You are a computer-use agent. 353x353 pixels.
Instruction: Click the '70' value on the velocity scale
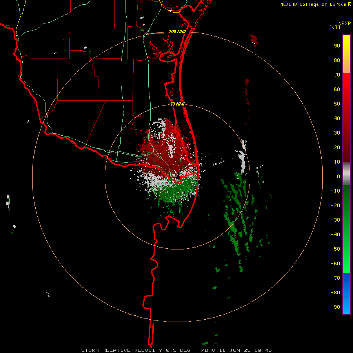(337, 75)
